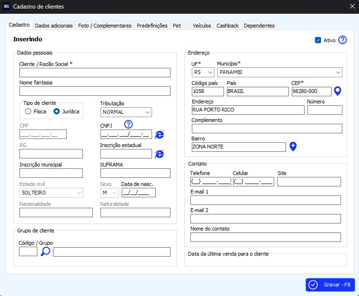
Task: Click the web lookup icon beside Inscrição estadual
Action: (160, 154)
